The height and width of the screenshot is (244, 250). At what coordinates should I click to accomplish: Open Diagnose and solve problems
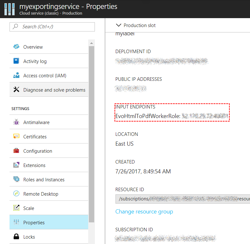coord(49,90)
